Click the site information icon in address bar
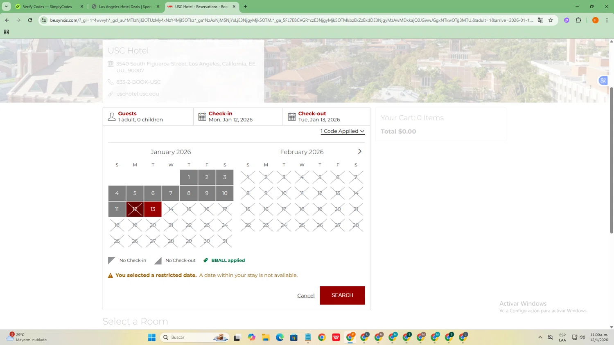614x345 pixels. click(x=44, y=20)
